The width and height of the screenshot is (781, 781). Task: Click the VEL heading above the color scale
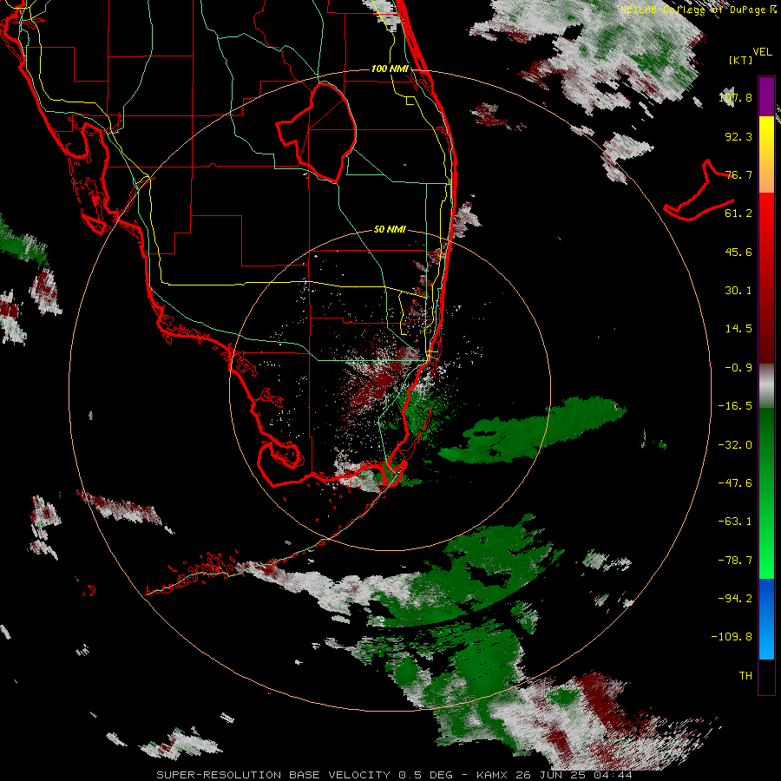[762, 52]
